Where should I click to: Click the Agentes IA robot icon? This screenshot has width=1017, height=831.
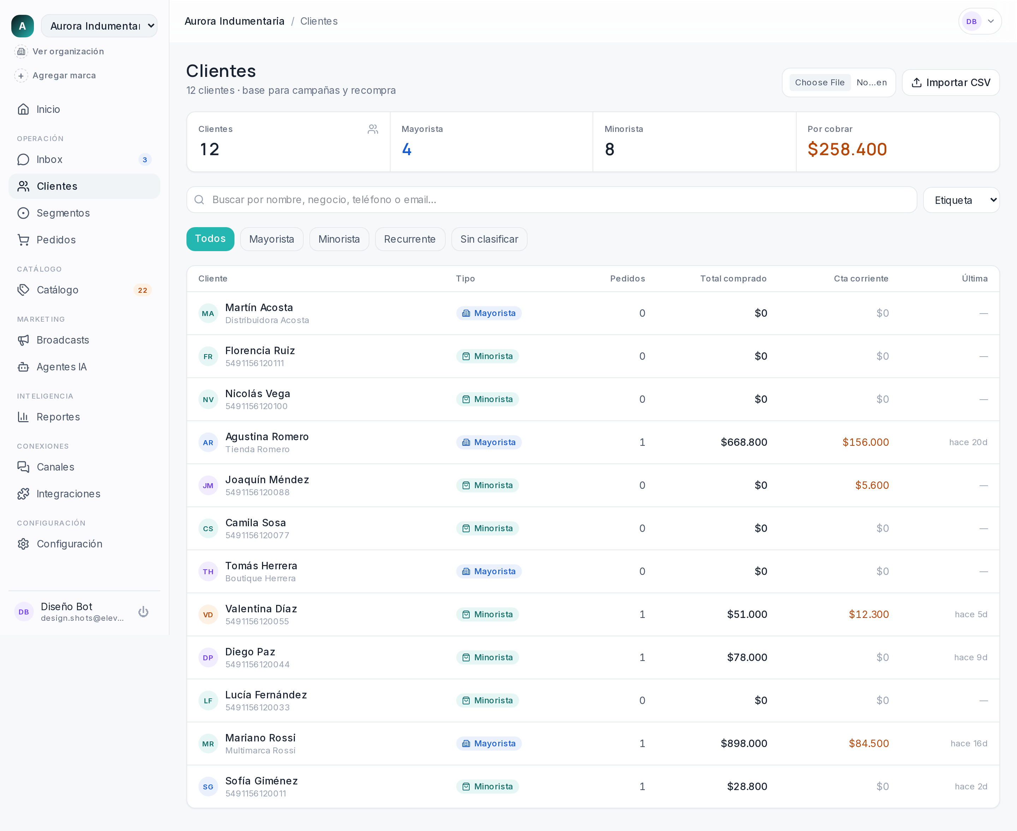click(23, 367)
